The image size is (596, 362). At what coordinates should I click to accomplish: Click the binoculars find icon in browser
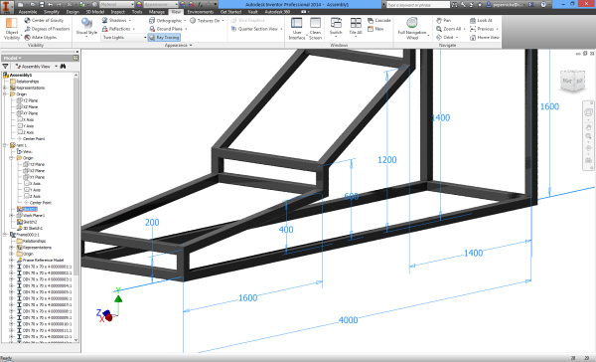click(64, 67)
